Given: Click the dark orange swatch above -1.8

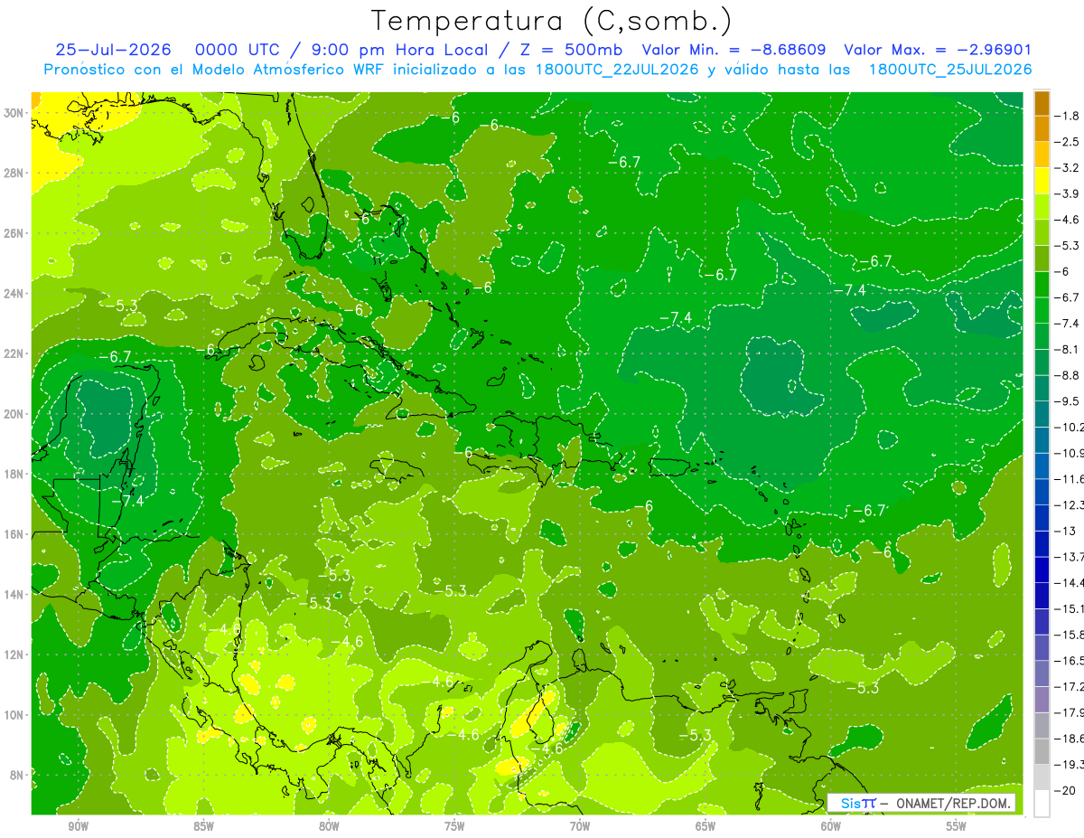Looking at the screenshot, I should tap(1042, 104).
